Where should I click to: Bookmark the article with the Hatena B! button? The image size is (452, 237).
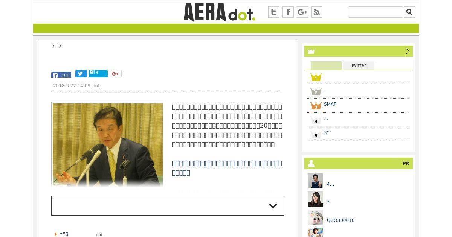coord(98,74)
